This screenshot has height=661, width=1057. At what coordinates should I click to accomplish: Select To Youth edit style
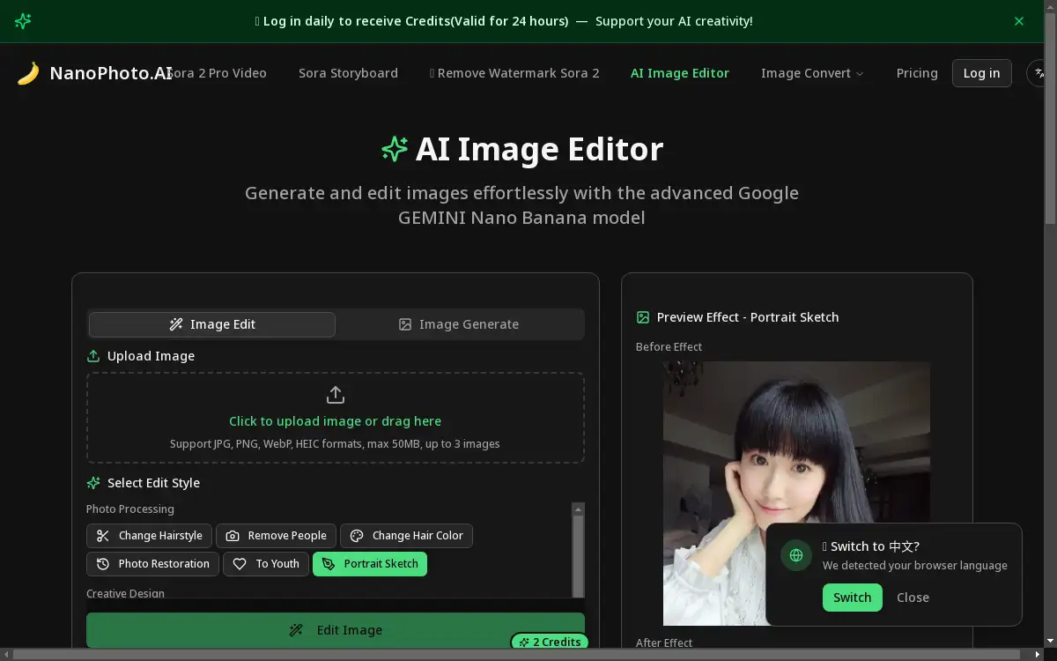[x=267, y=564]
